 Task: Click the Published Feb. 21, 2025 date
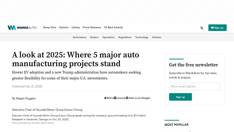pos(27,86)
